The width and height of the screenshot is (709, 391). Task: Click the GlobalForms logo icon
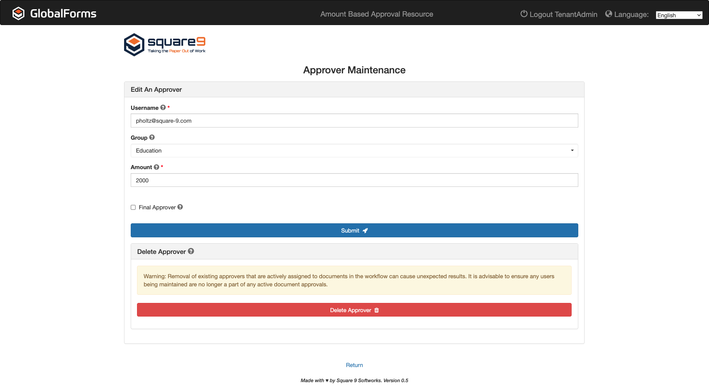click(19, 13)
